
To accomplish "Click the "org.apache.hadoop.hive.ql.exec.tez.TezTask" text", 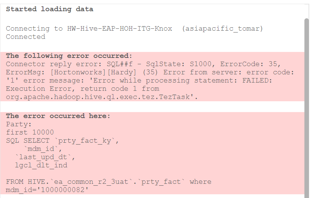I will point(102,97).
